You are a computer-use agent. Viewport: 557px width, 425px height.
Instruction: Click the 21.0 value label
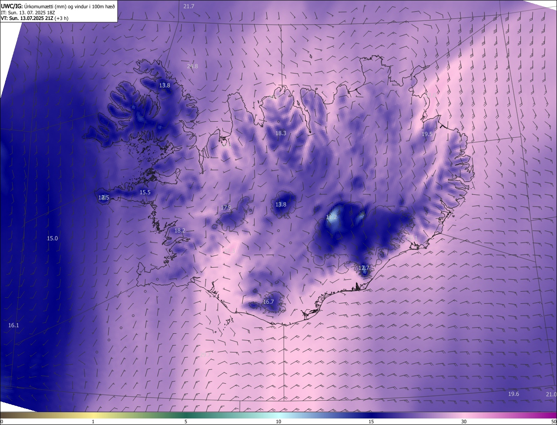click(x=551, y=394)
